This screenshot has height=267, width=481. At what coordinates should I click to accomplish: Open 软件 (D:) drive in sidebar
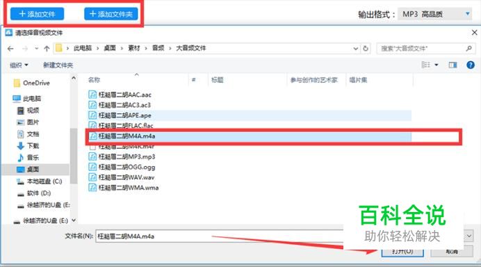coord(34,193)
